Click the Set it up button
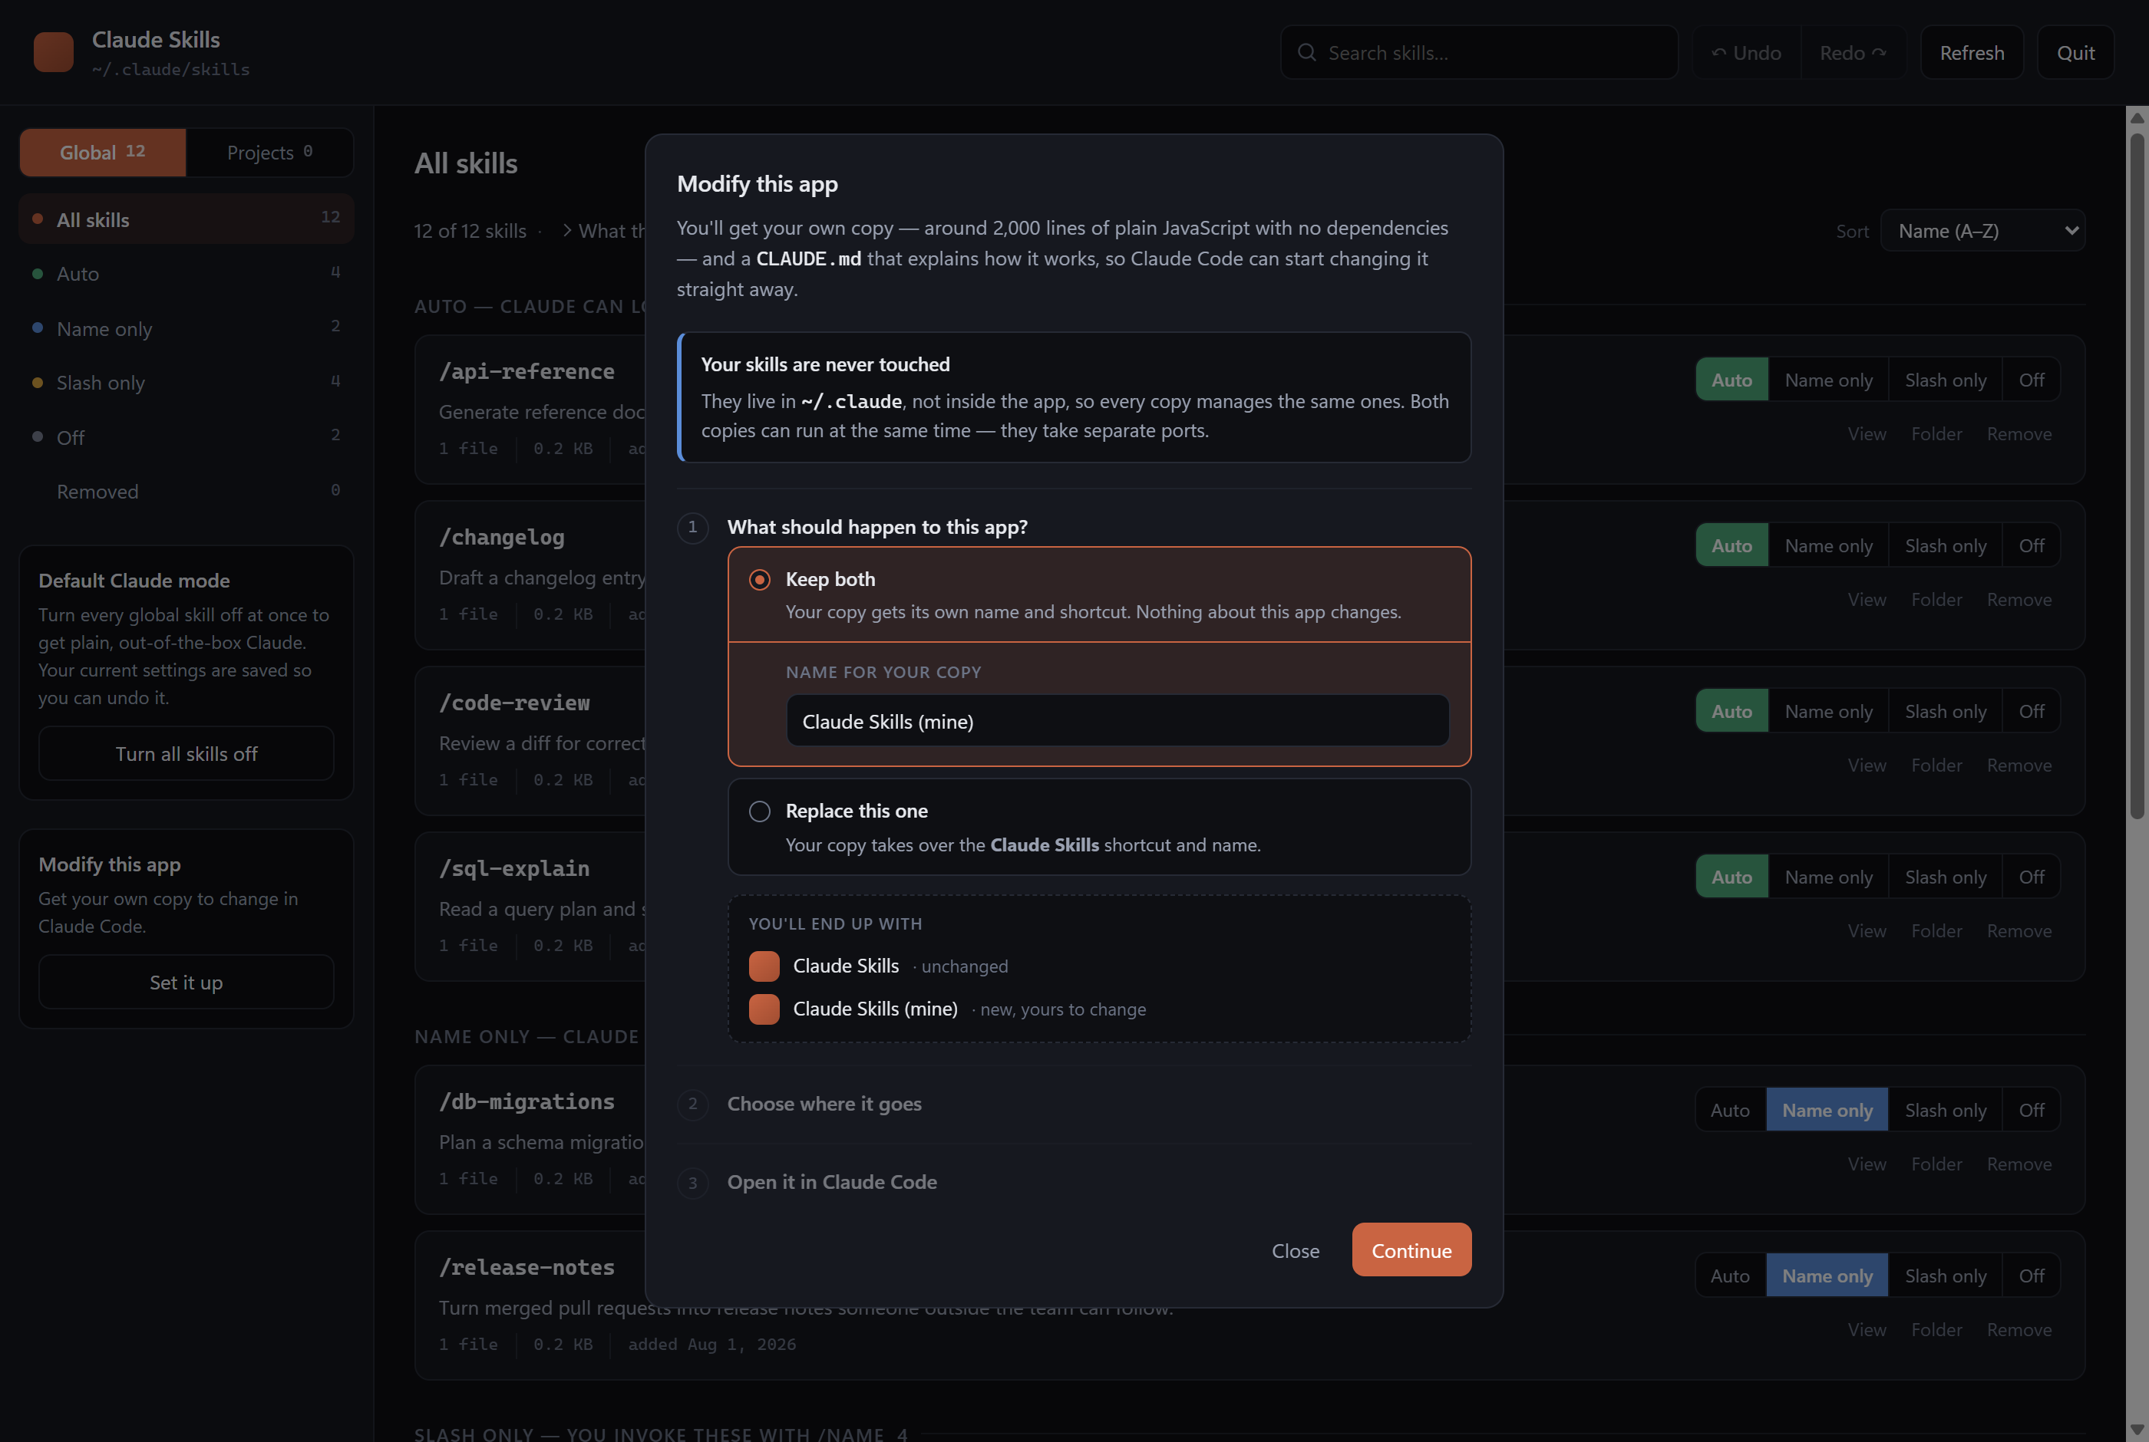Screen dimensions: 2149x1442 (x=186, y=983)
